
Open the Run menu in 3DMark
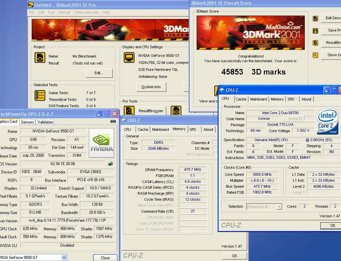click(x=52, y=12)
